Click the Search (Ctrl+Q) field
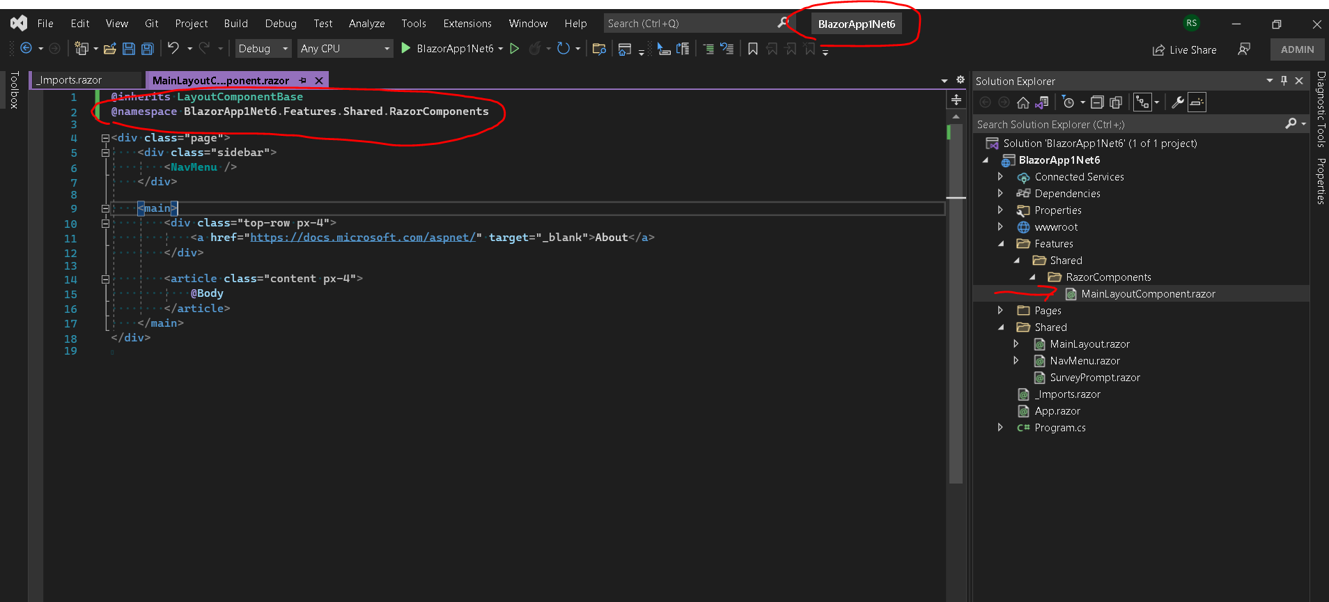Viewport: 1329px width, 602px height. tap(698, 23)
